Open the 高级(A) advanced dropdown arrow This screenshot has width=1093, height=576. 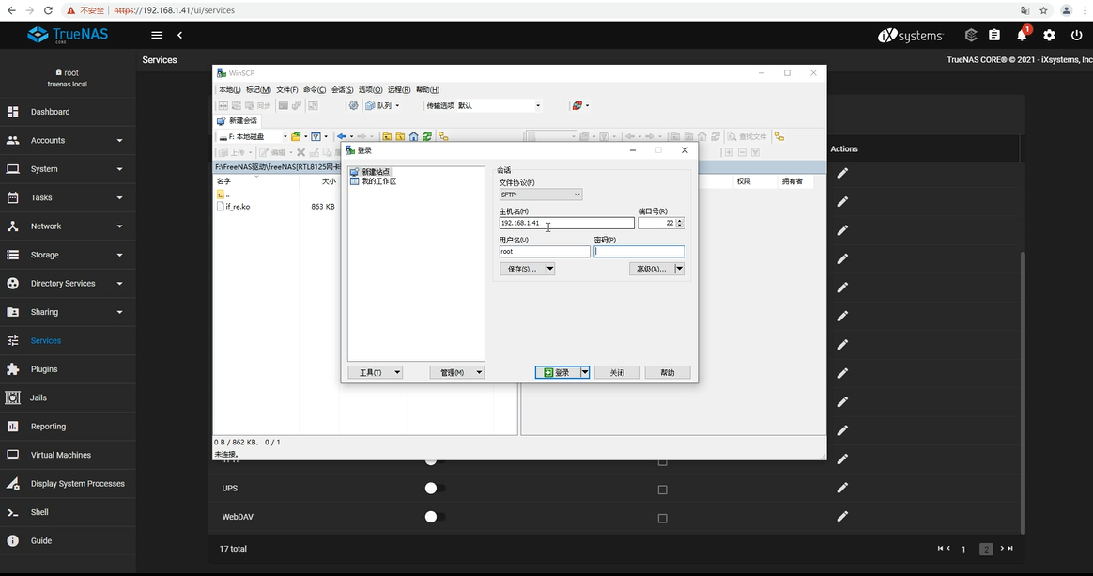click(679, 269)
